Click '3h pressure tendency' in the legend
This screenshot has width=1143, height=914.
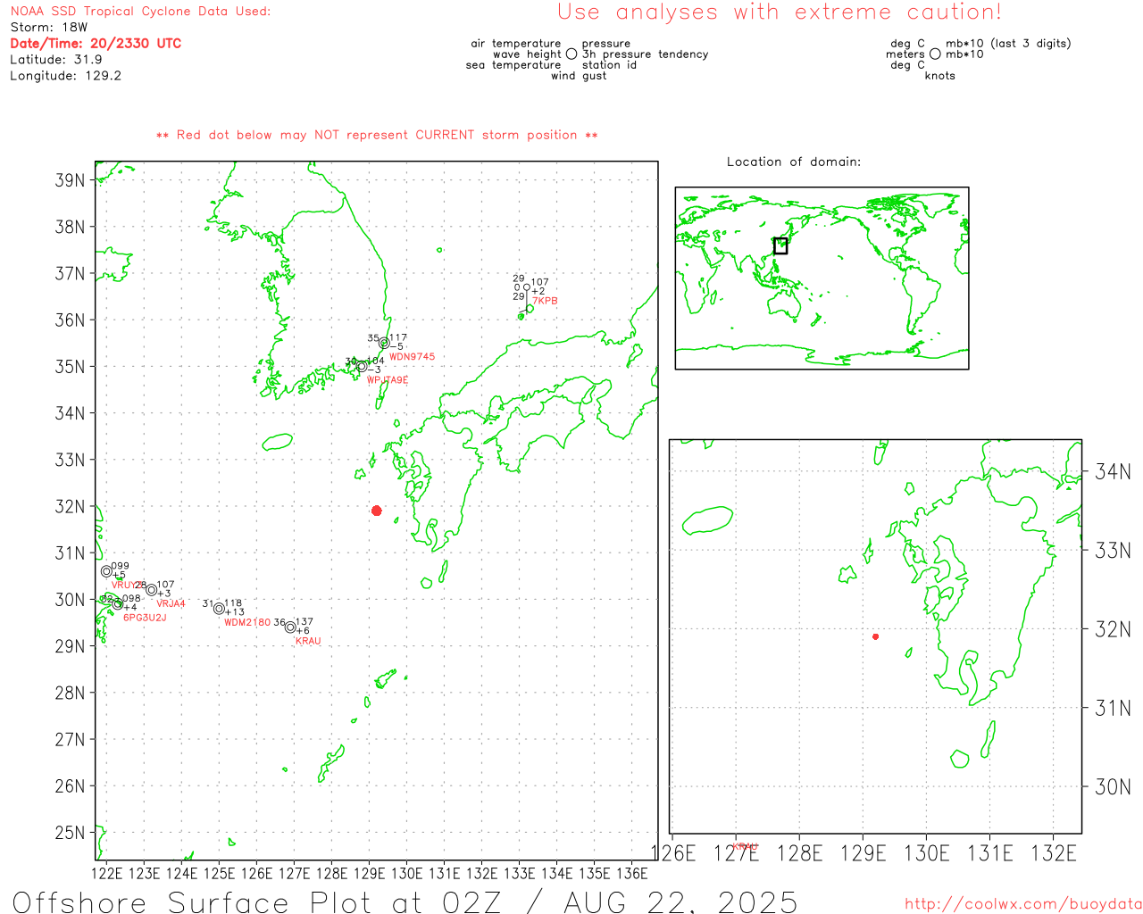tap(645, 54)
